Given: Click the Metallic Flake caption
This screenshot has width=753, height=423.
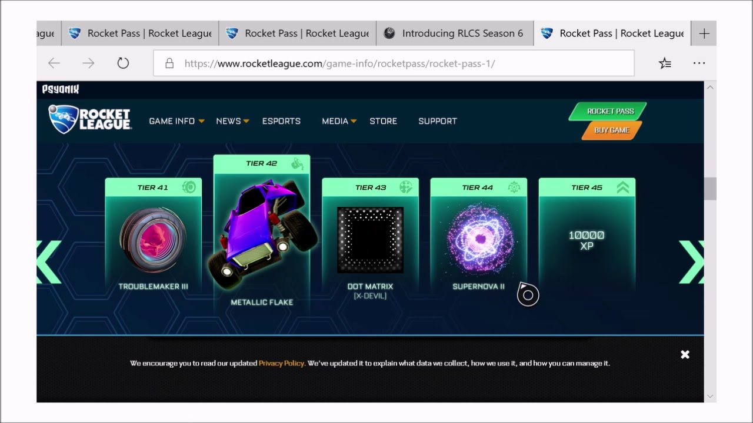Looking at the screenshot, I should pos(262,302).
